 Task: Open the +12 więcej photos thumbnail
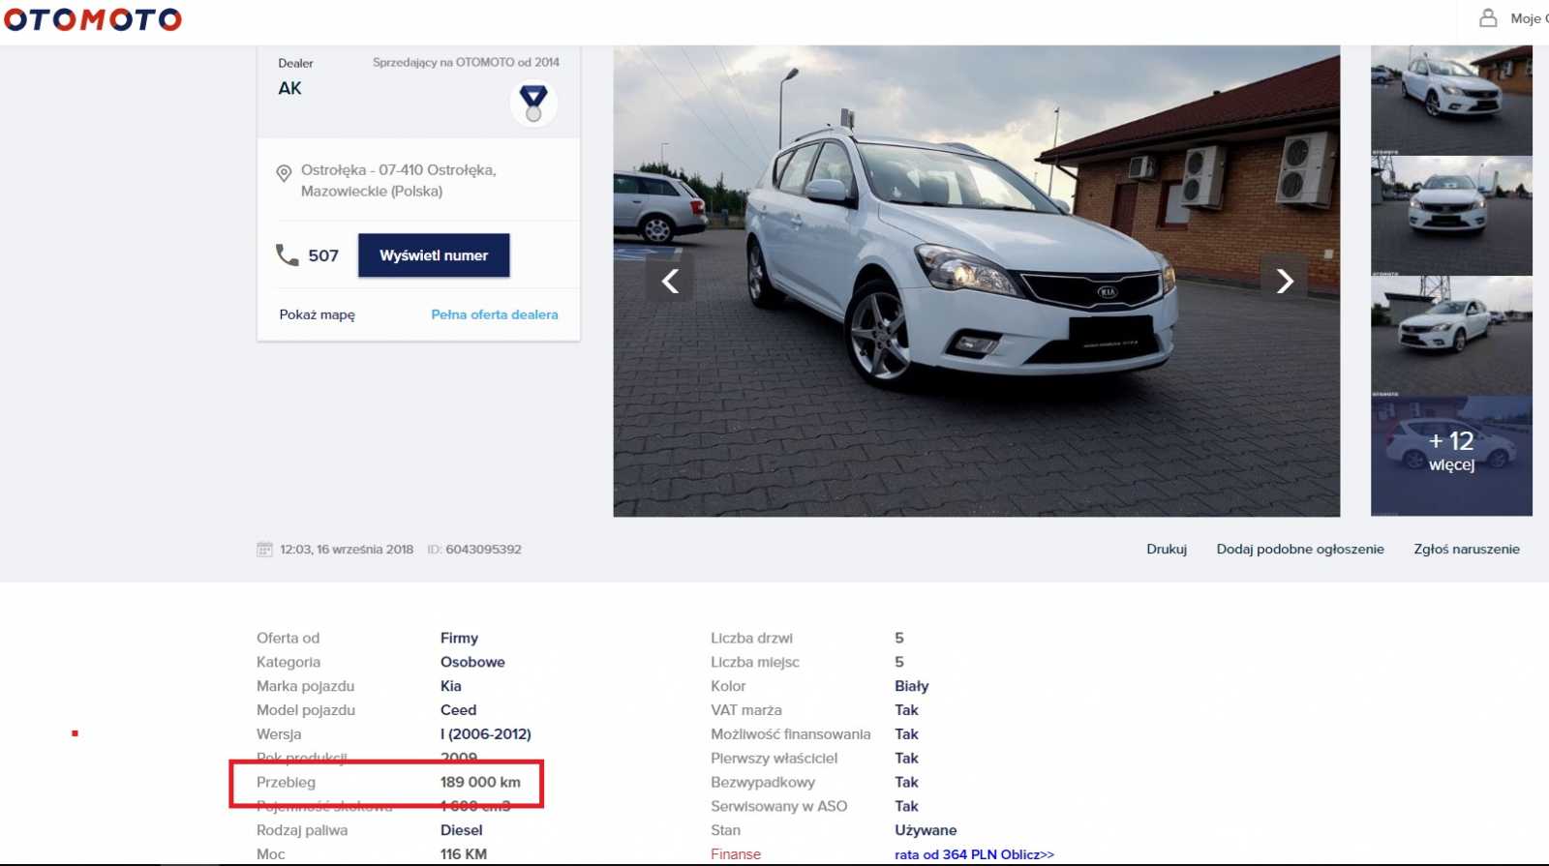tap(1450, 455)
